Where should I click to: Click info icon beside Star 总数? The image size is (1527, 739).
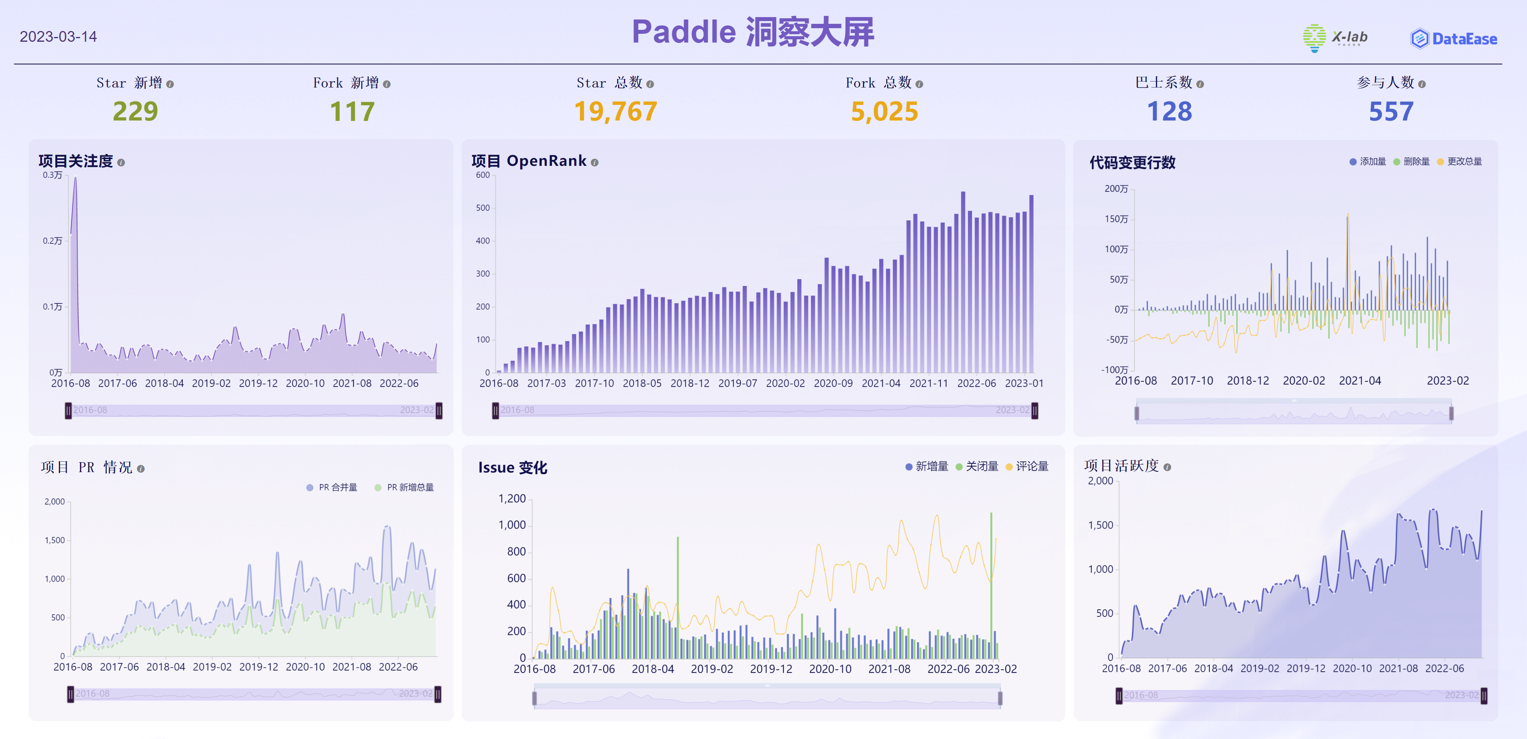(x=650, y=84)
